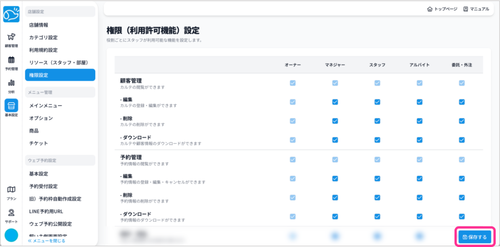
Task: Open LINE予約用URL settings item
Action: pos(46,211)
